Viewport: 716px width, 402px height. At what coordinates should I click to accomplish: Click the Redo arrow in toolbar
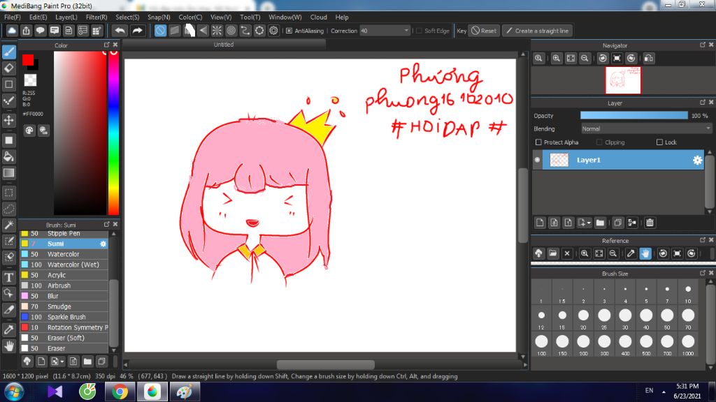pyautogui.click(x=137, y=31)
